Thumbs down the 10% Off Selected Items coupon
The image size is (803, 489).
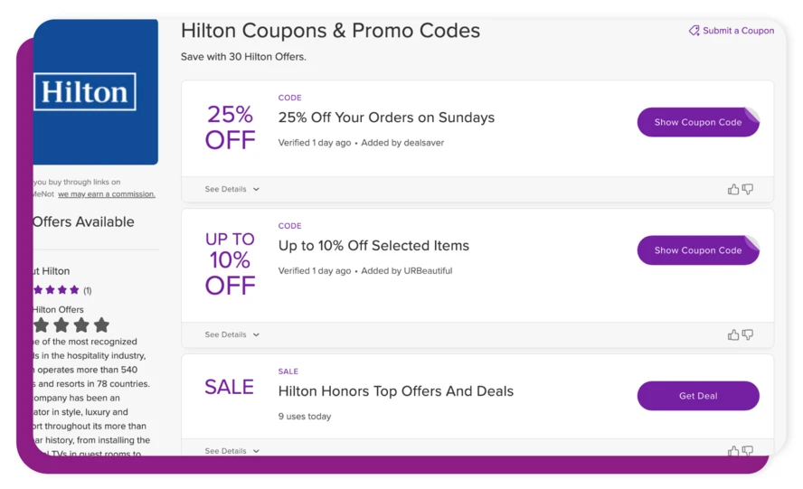[748, 335]
